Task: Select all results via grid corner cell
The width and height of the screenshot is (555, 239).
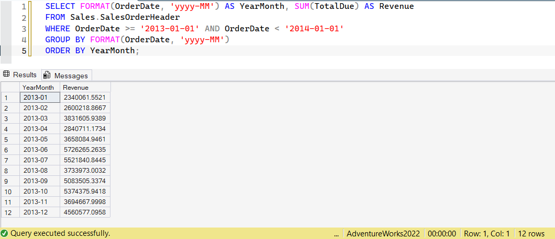Action: point(10,87)
